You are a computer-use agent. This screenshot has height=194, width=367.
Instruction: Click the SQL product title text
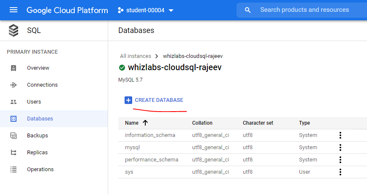point(34,30)
